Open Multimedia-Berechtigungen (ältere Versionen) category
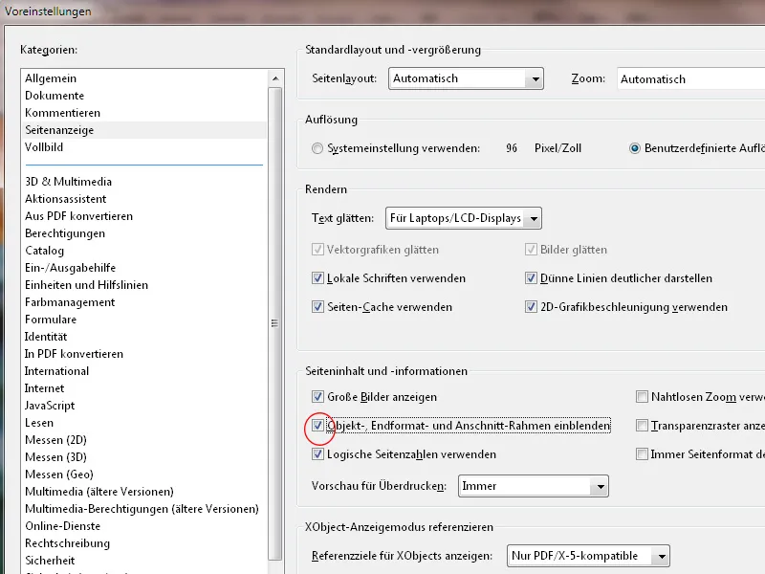The image size is (765, 574). 142,509
